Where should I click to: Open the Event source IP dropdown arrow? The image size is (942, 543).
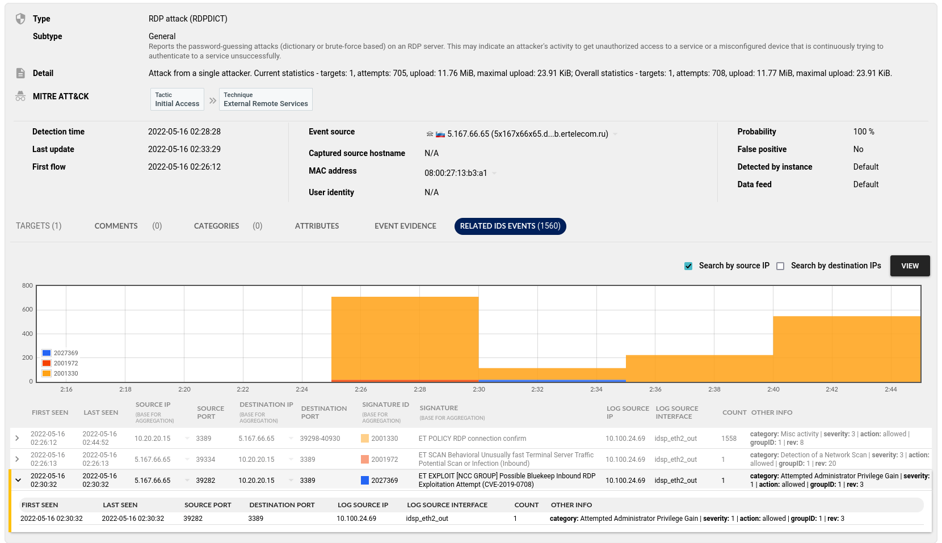pos(615,134)
